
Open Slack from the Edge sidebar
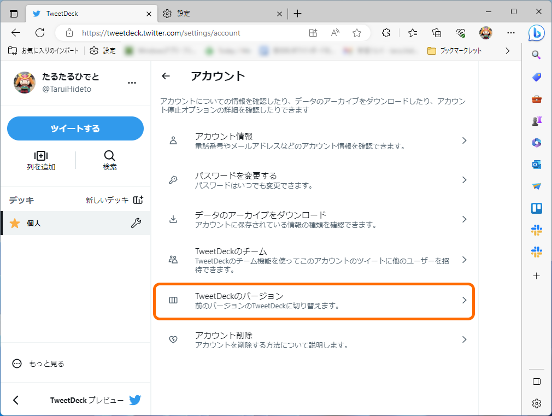pyautogui.click(x=536, y=230)
